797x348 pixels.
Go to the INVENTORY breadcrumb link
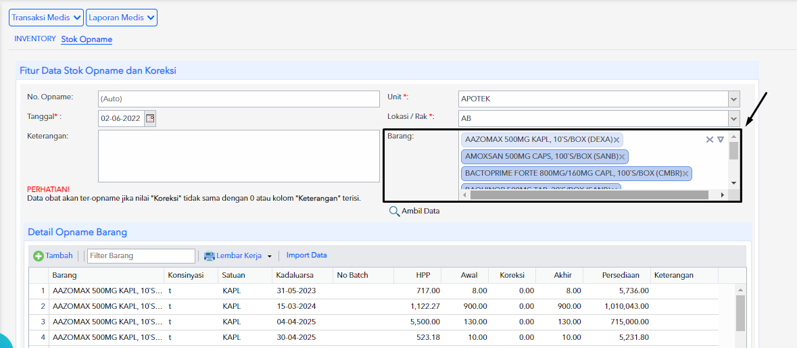[35, 39]
